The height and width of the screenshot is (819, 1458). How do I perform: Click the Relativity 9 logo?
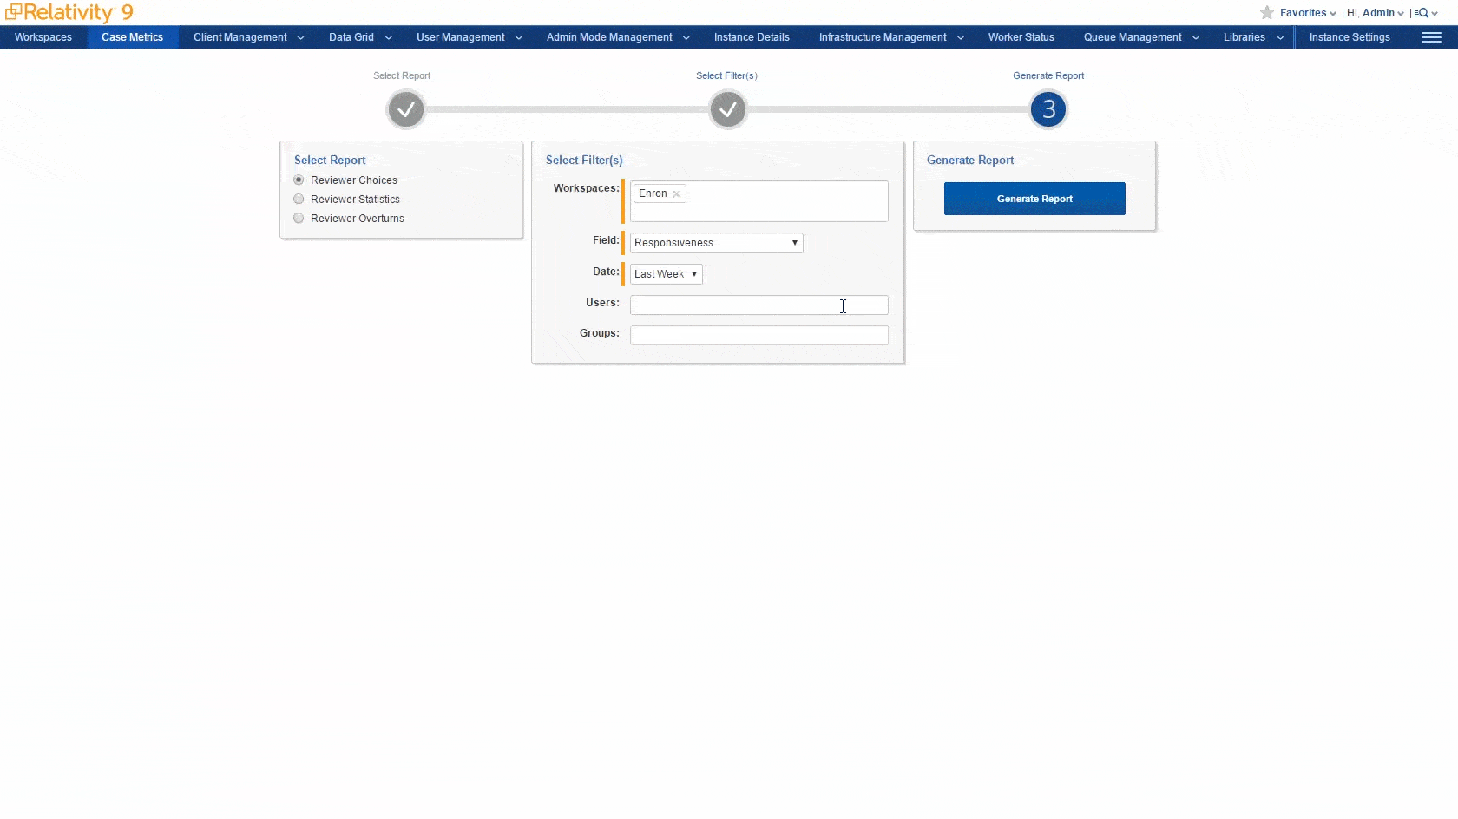[x=69, y=12]
